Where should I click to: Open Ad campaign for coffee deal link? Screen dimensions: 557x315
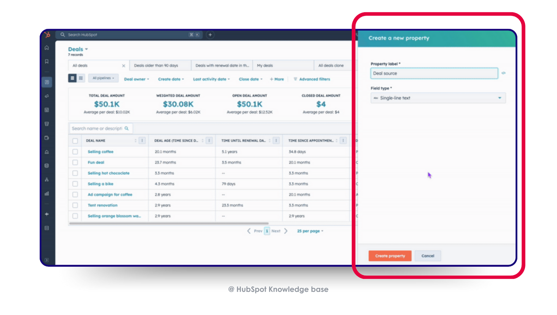[x=110, y=195]
